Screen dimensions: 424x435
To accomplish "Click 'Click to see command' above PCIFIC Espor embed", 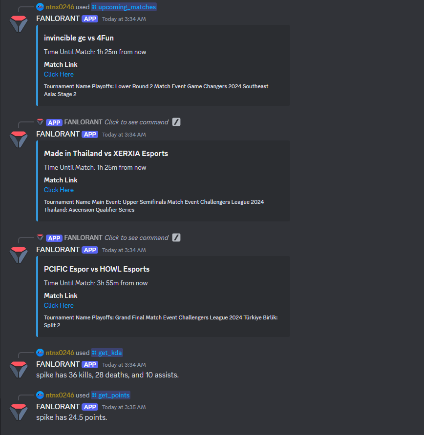I will pyautogui.click(x=136, y=238).
